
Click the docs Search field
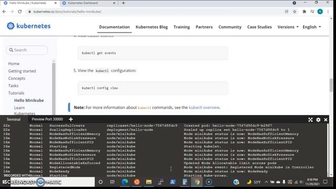coord(27,50)
